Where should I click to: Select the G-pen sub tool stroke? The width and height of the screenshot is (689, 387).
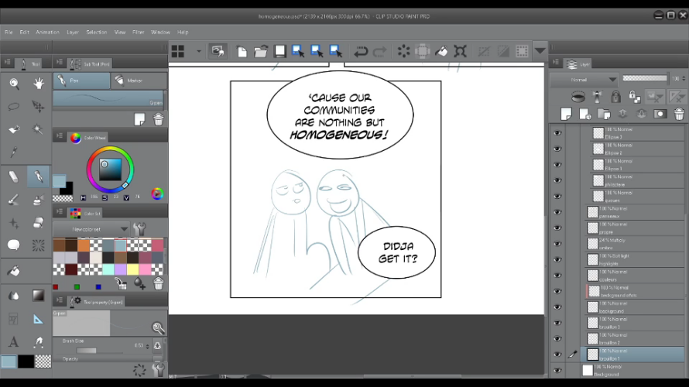pos(108,99)
